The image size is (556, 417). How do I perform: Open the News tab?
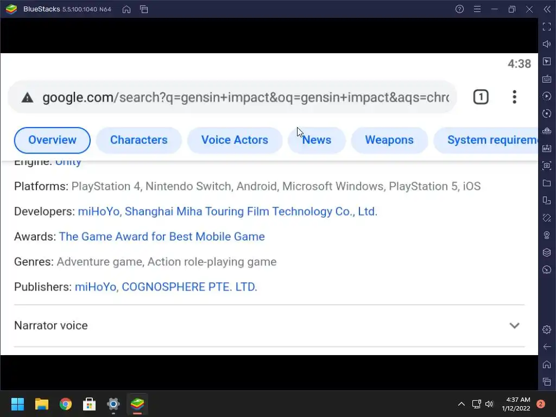(x=317, y=140)
